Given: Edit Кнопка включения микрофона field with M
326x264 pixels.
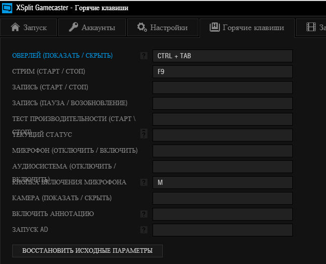Looking at the screenshot, I should (x=222, y=182).
